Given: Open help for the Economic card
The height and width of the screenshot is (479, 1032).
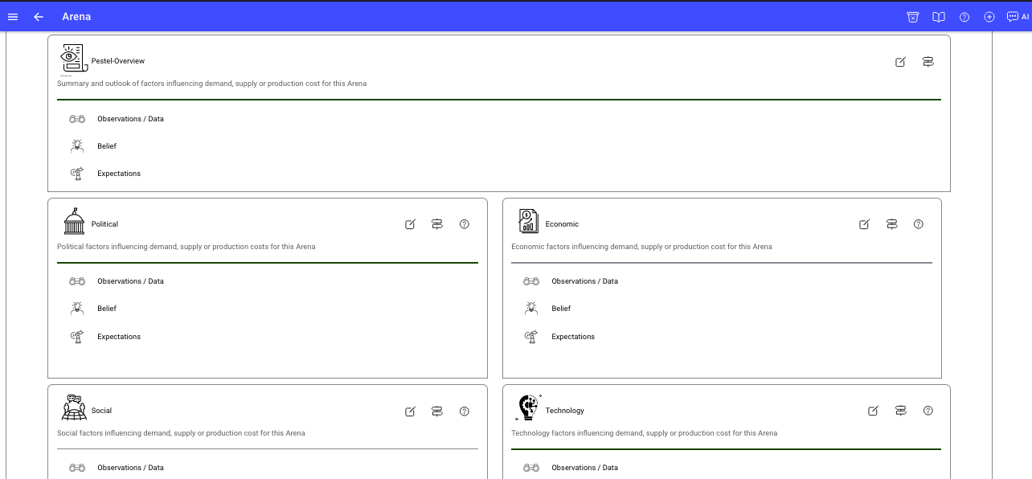Looking at the screenshot, I should (919, 224).
